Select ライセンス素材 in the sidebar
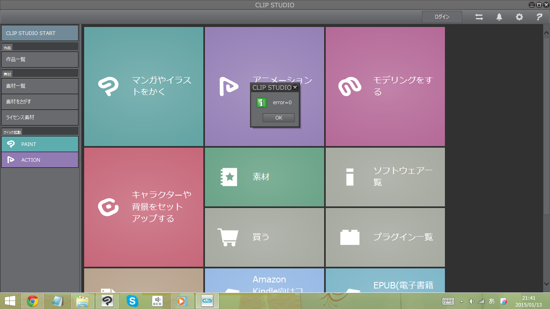Screen dimensions: 550x309 [40, 117]
